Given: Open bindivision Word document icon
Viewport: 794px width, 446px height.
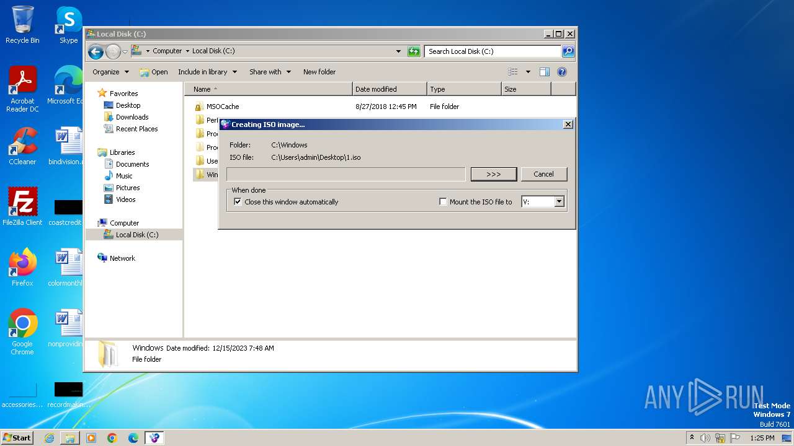Looking at the screenshot, I should [65, 146].
